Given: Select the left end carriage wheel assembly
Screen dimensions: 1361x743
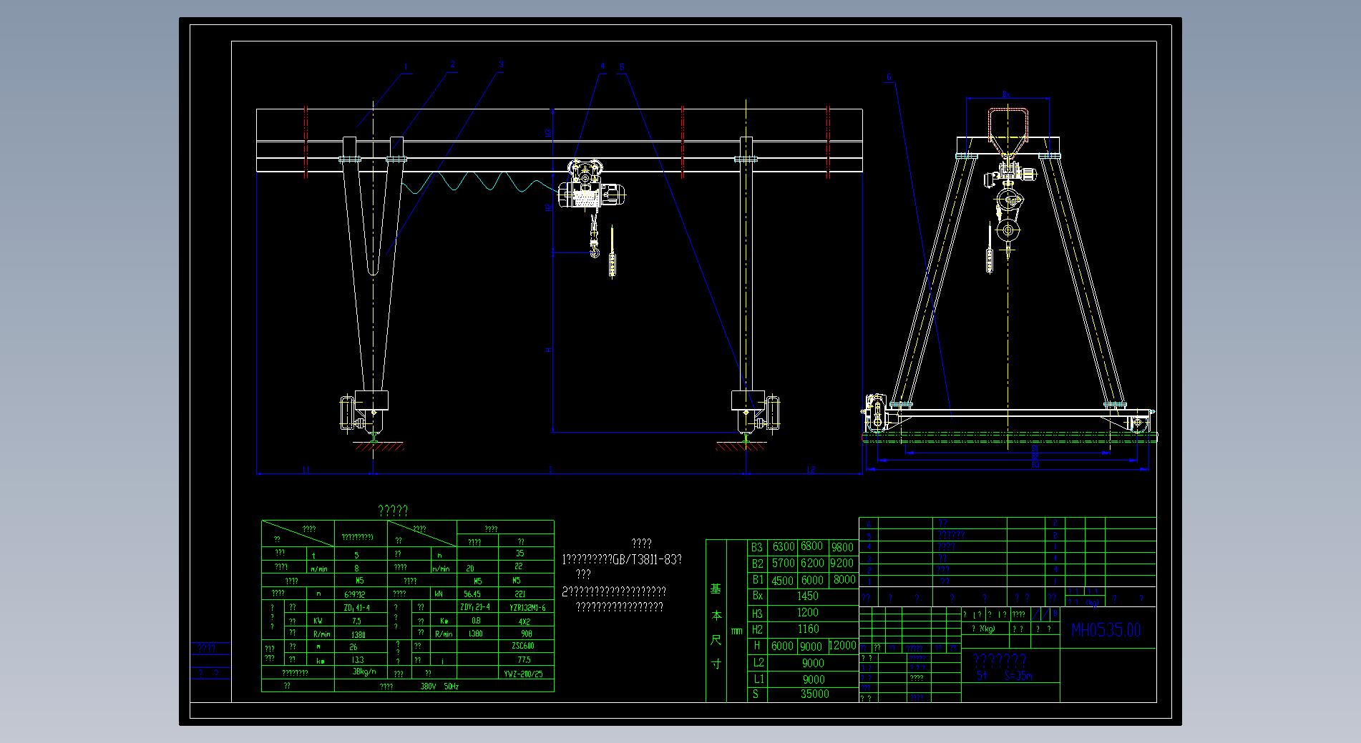Looking at the screenshot, I should coord(365,413).
